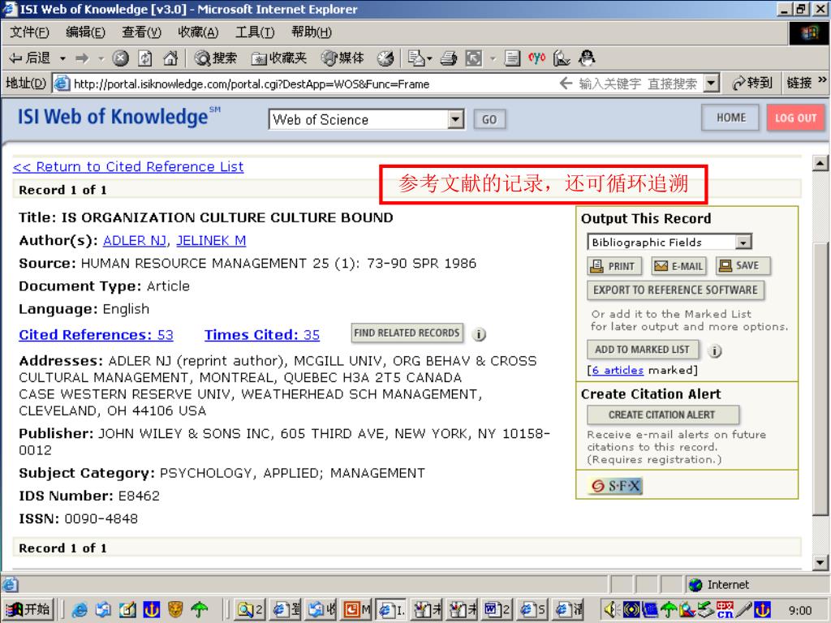Click the SAVE record button
This screenshot has width=831, height=623.
click(x=742, y=266)
